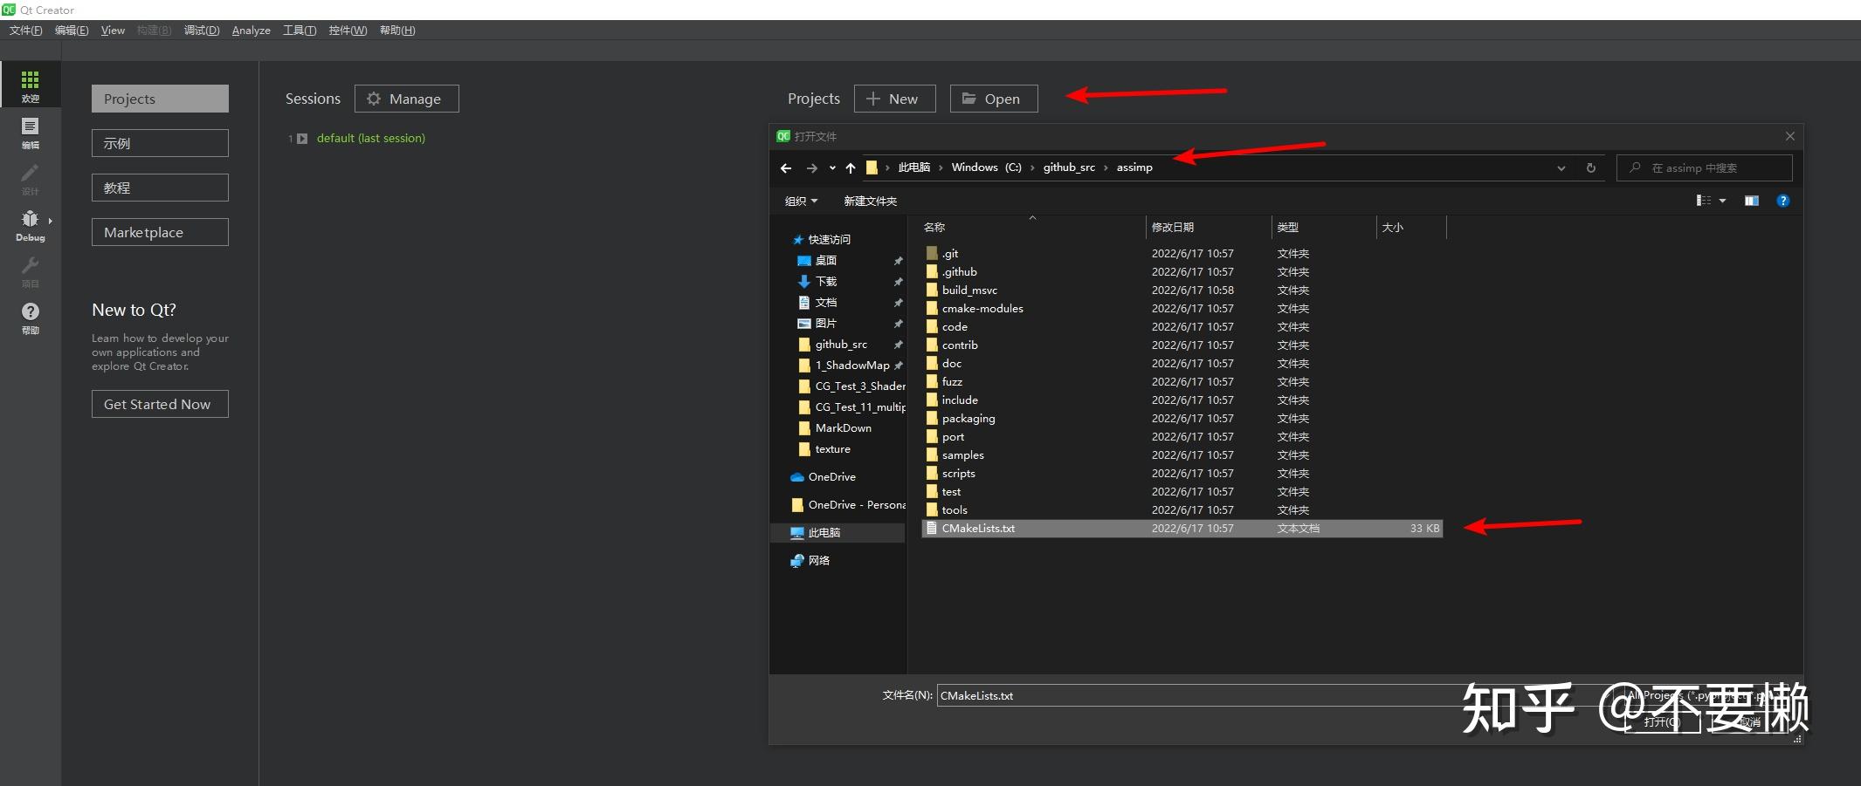The image size is (1861, 786).
Task: Open default (last session) link
Action: (370, 138)
